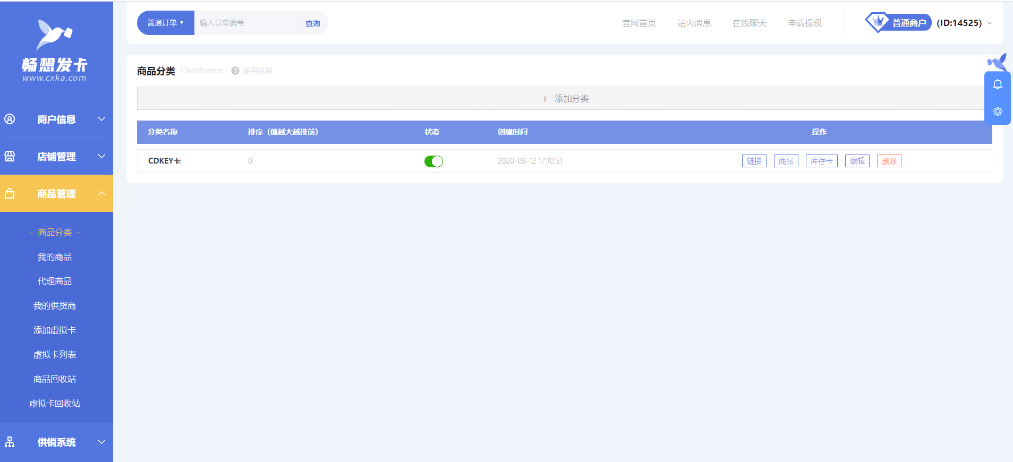This screenshot has height=462, width=1013.
Task: Open 我的商品 in the sidebar
Action: tap(55, 257)
